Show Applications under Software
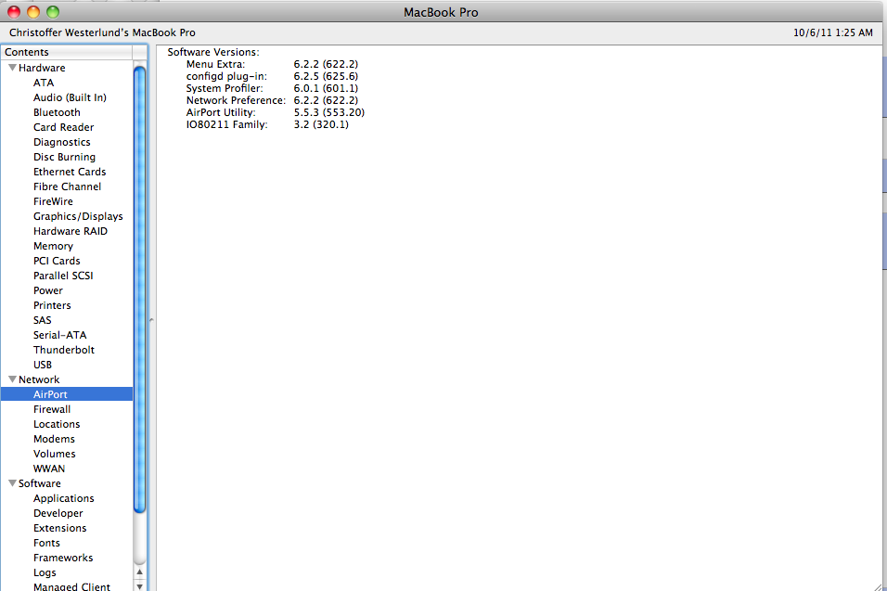The image size is (887, 591). (63, 498)
